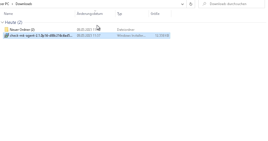Sort files by the Größe column
The height and width of the screenshot is (141, 268).
tap(155, 14)
